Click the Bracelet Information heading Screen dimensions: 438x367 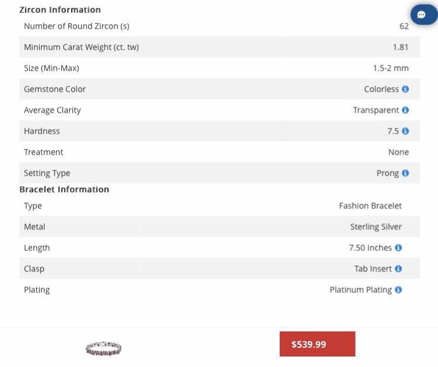(x=64, y=189)
